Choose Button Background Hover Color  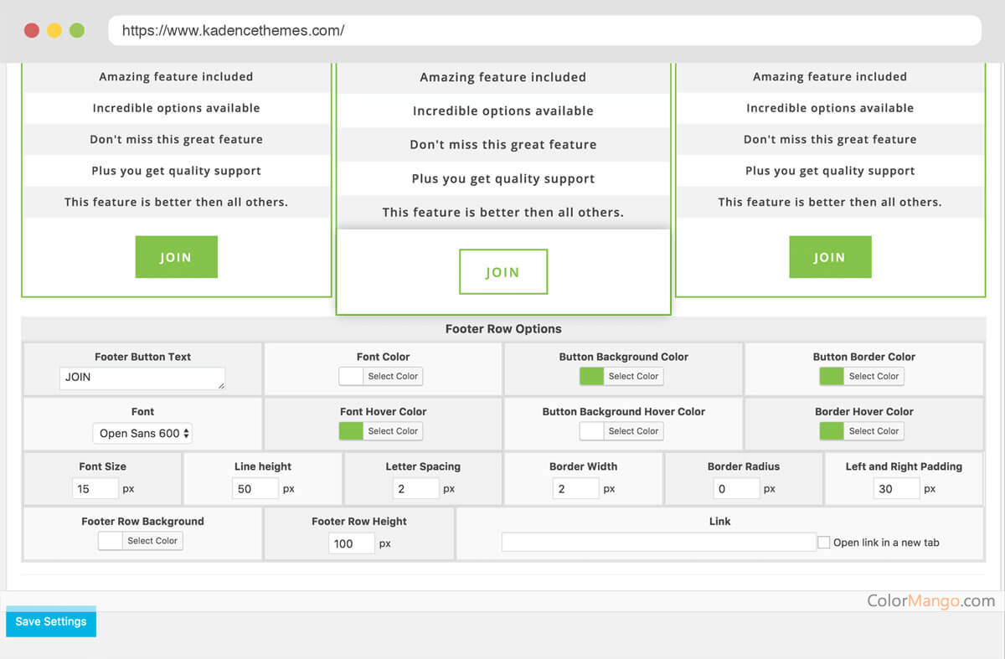[633, 430]
